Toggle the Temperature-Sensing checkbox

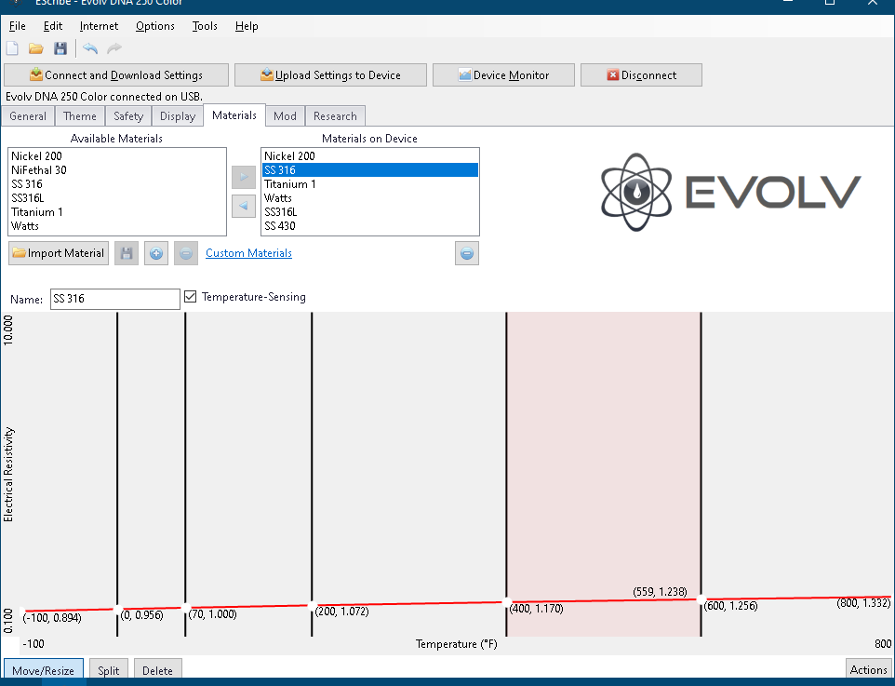[191, 297]
